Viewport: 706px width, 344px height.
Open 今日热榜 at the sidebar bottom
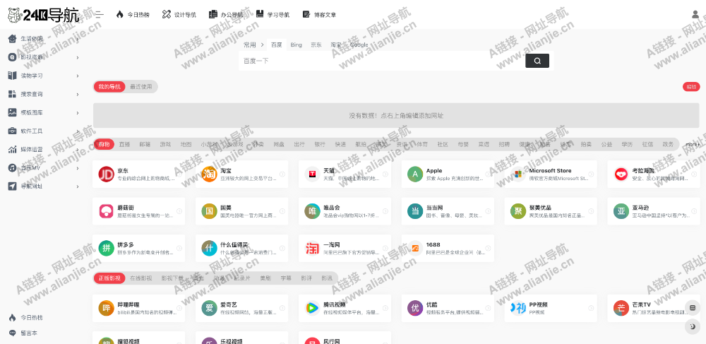(x=25, y=318)
